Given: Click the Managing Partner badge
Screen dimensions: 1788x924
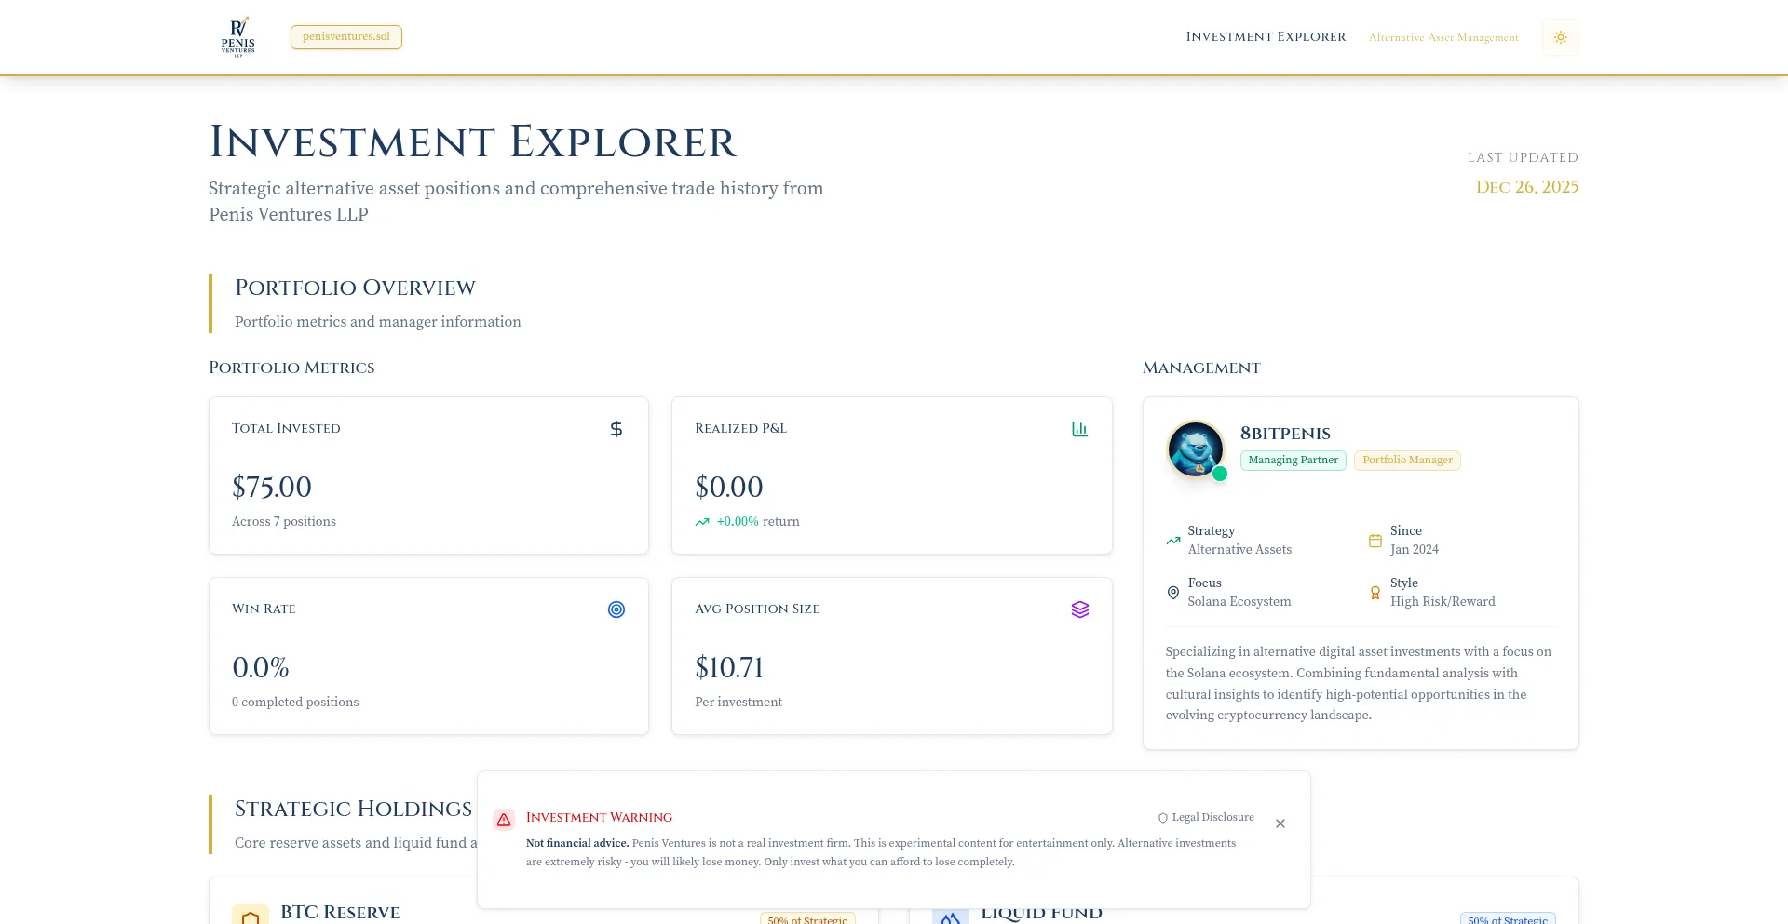Looking at the screenshot, I should tap(1293, 461).
